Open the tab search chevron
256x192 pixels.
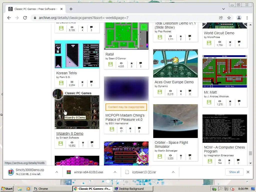(223, 9)
